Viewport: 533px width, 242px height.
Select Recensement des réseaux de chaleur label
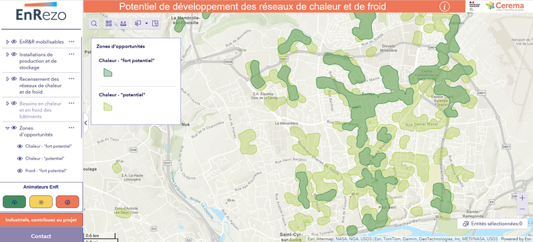coord(41,86)
